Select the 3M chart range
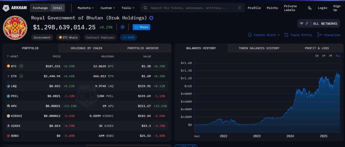345x147 pixels. coord(330,56)
